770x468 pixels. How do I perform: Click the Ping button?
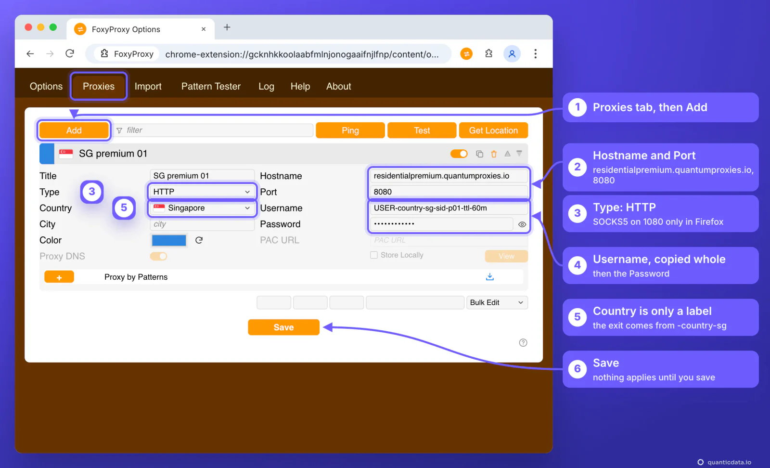pyautogui.click(x=350, y=130)
